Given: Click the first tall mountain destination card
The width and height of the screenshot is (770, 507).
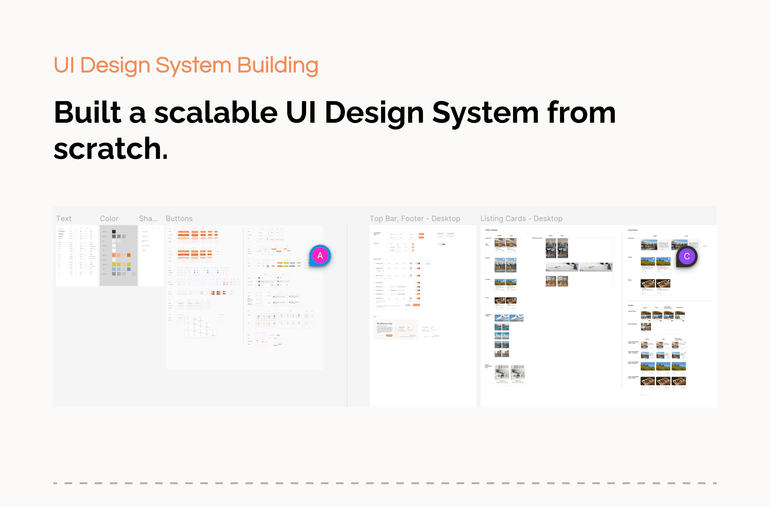Looking at the screenshot, I should [551, 248].
